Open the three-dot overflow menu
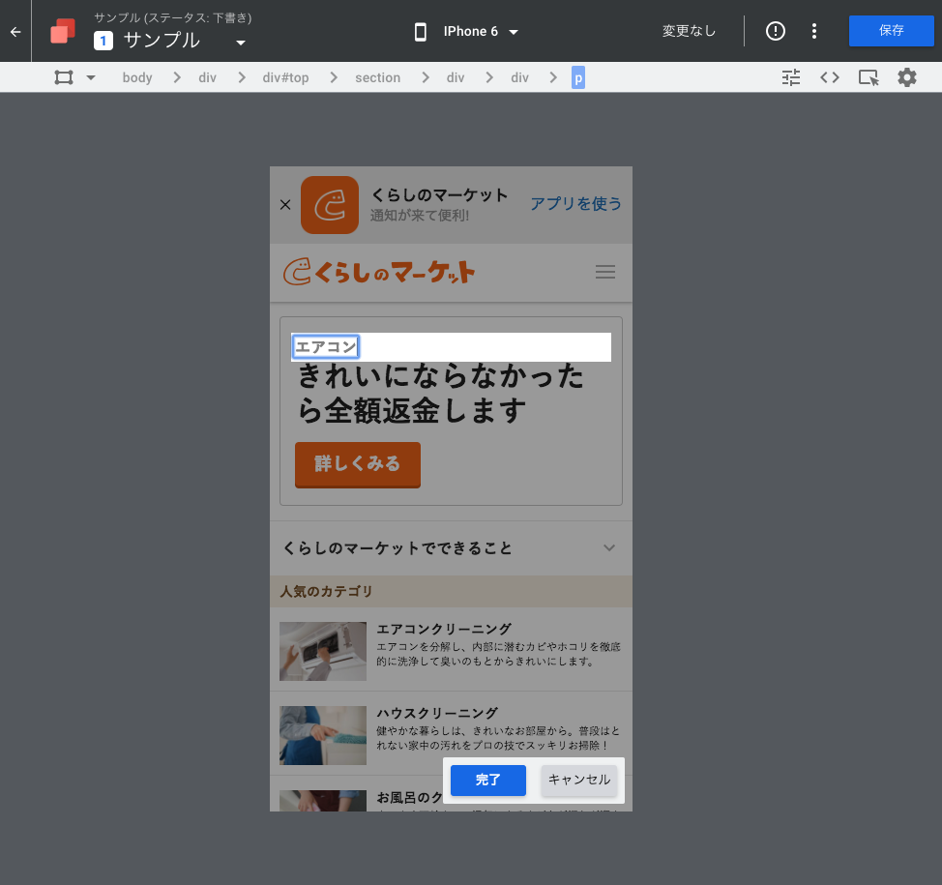 point(813,31)
